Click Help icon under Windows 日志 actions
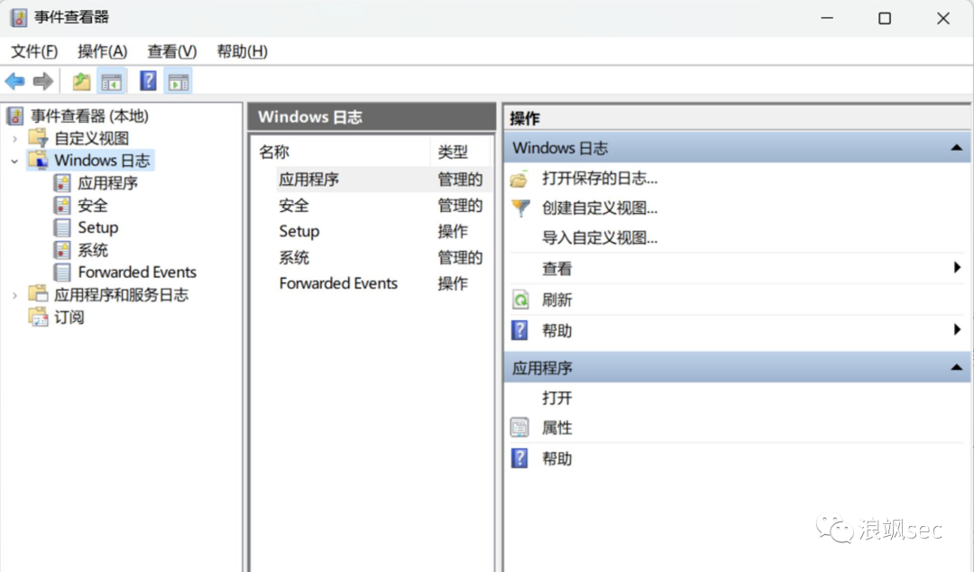 pyautogui.click(x=519, y=330)
